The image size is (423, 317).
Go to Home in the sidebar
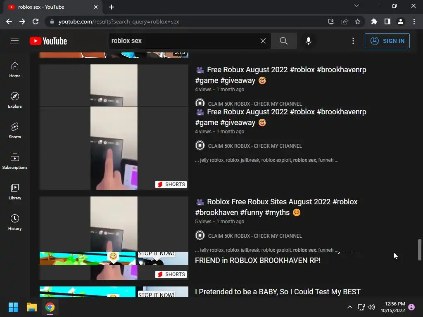(15, 70)
